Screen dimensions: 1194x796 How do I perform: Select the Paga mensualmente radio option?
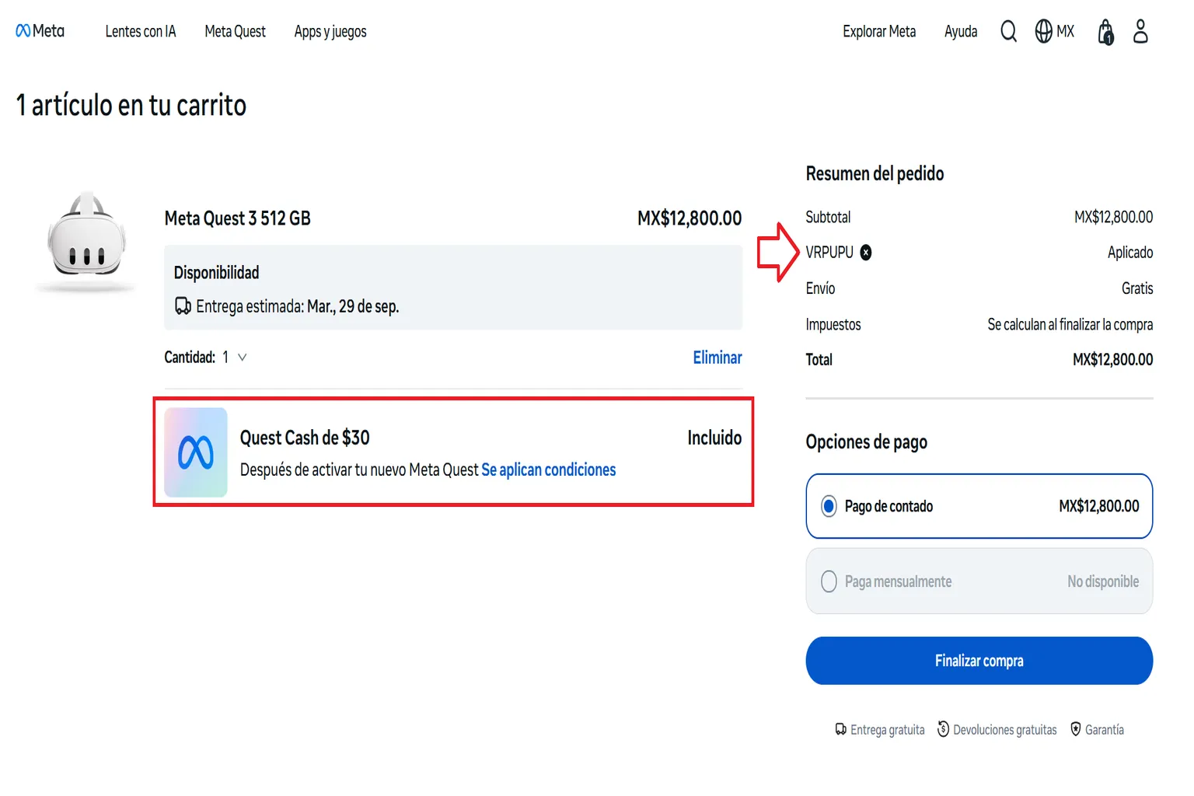tap(829, 581)
